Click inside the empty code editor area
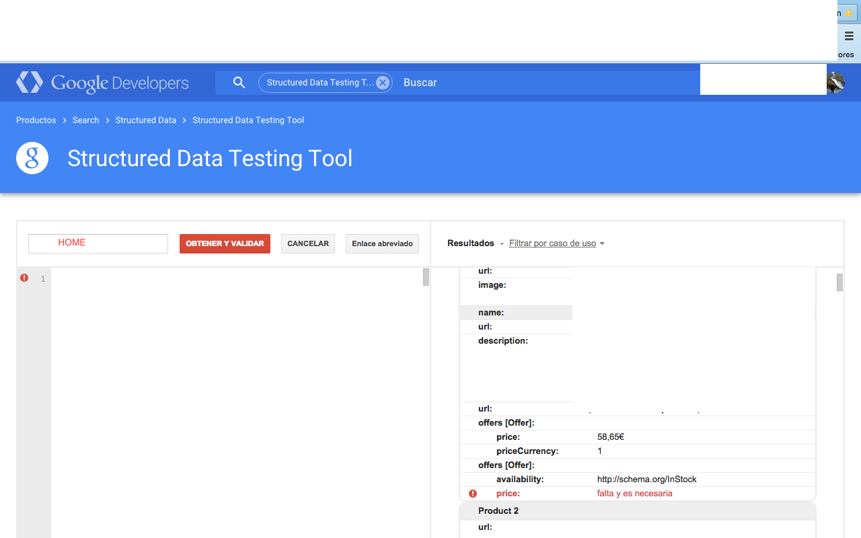Viewport: 861px width, 538px height. point(236,402)
